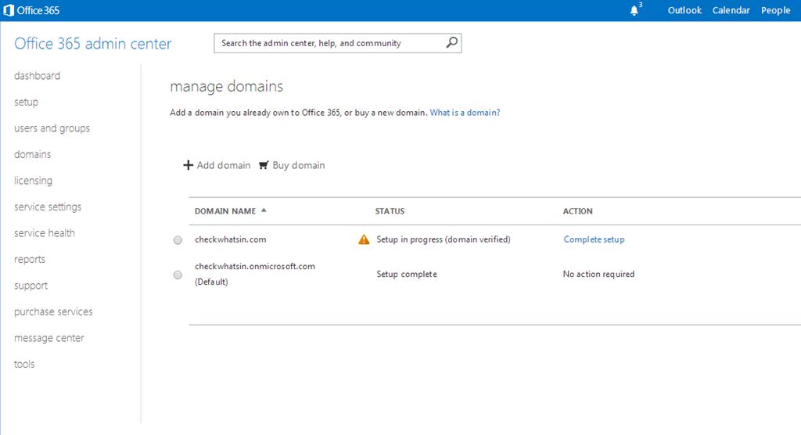This screenshot has width=801, height=435.
Task: Click the Complete setup link
Action: click(x=594, y=239)
